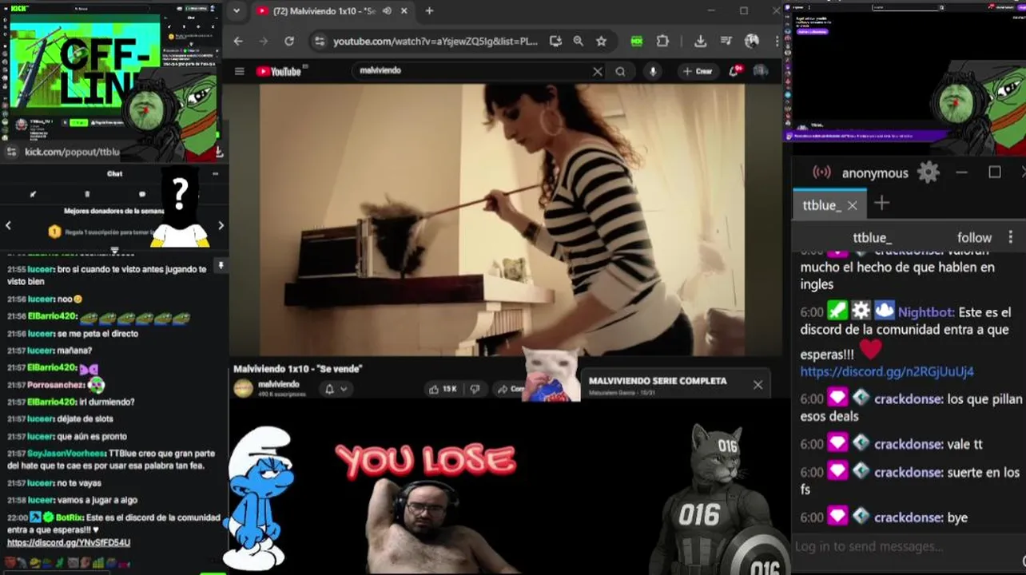Click the kick.com/popout address bar
Image resolution: width=1026 pixels, height=575 pixels.
click(x=72, y=152)
